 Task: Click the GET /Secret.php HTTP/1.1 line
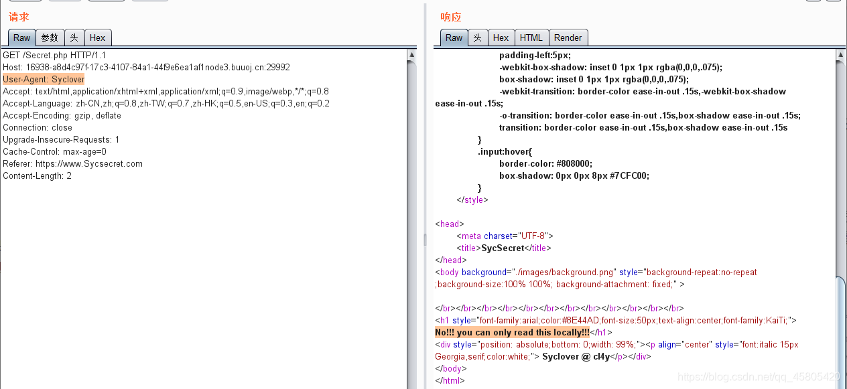tap(54, 55)
